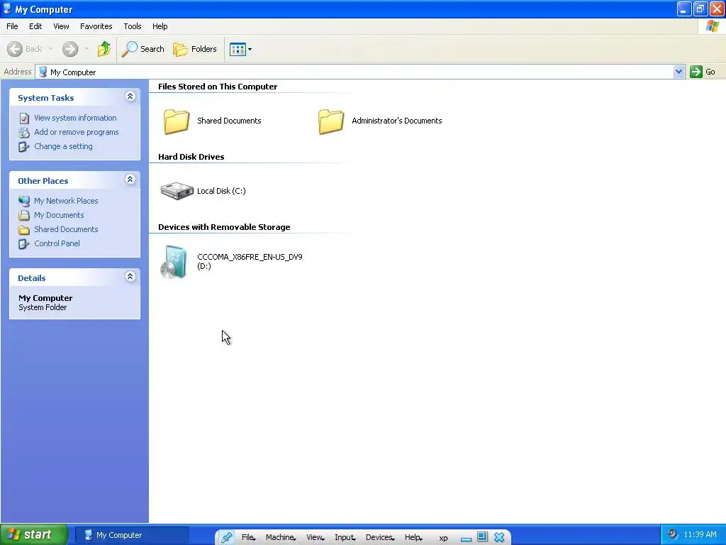Click the Add or remove programs icon
The image size is (726, 545).
pyautogui.click(x=24, y=133)
